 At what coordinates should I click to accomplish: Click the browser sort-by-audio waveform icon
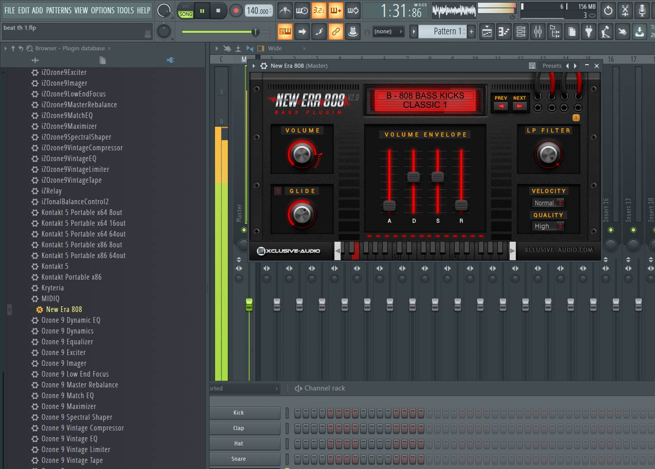pyautogui.click(x=35, y=61)
